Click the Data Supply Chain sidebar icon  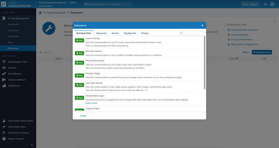pos(4,62)
